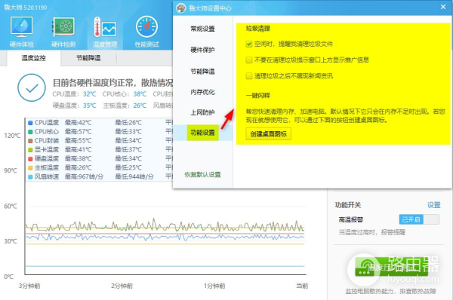This screenshot has height=300, width=453.
Task: Open 硬件检测 hardware detection icon
Action: coord(63,31)
